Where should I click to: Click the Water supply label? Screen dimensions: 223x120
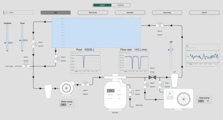coord(9,66)
